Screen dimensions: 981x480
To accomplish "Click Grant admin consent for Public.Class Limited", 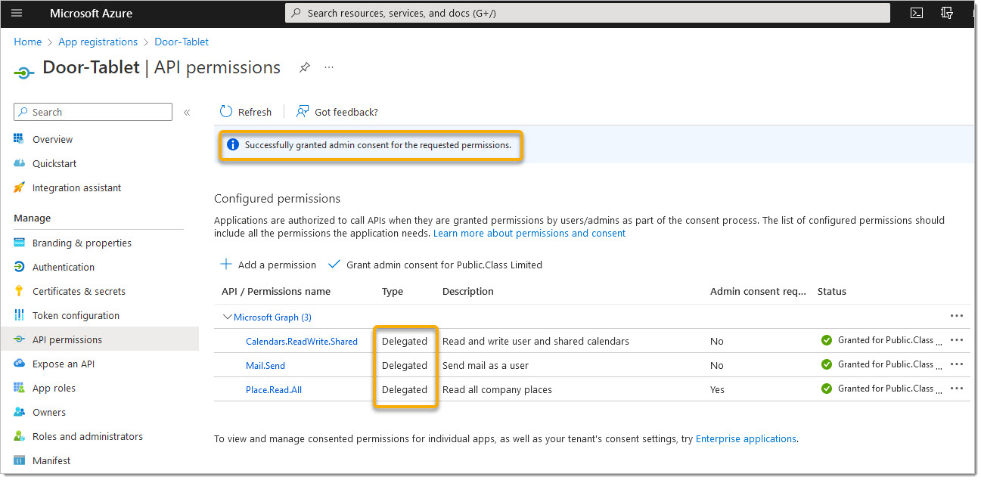I will coord(436,265).
